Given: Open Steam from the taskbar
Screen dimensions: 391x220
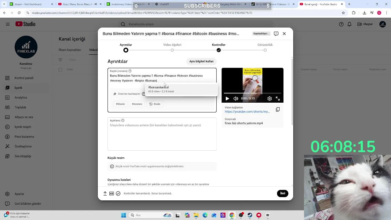Looking at the screenshot, I should click(x=250, y=215).
